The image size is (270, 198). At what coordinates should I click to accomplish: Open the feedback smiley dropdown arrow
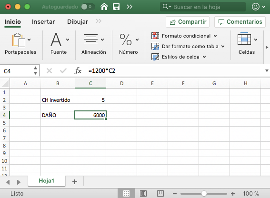click(x=264, y=7)
